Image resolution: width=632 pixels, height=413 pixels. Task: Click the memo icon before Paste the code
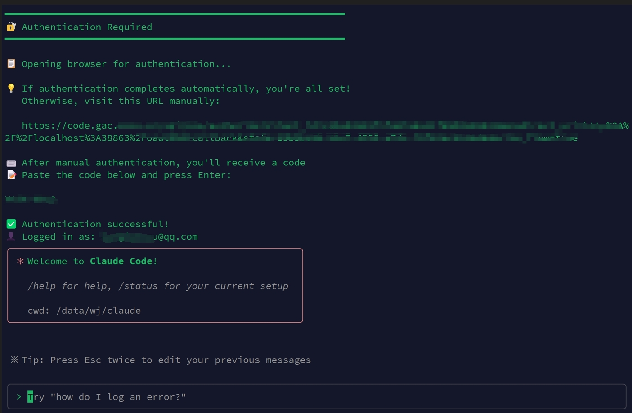click(x=11, y=175)
